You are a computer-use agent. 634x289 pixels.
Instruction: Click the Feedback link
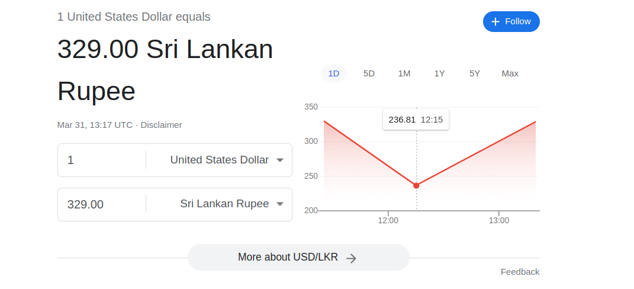(520, 272)
